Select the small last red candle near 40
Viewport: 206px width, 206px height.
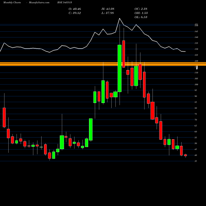tap(185, 155)
